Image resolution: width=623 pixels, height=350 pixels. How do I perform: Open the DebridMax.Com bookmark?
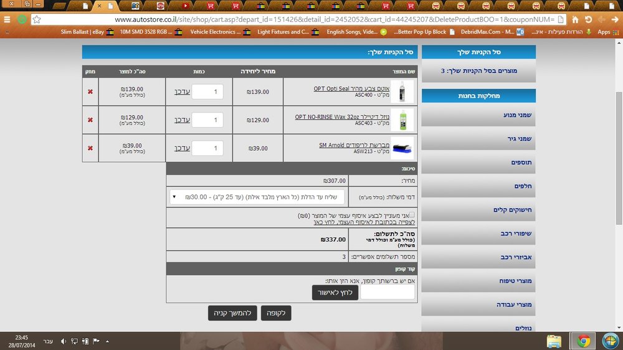(492, 32)
